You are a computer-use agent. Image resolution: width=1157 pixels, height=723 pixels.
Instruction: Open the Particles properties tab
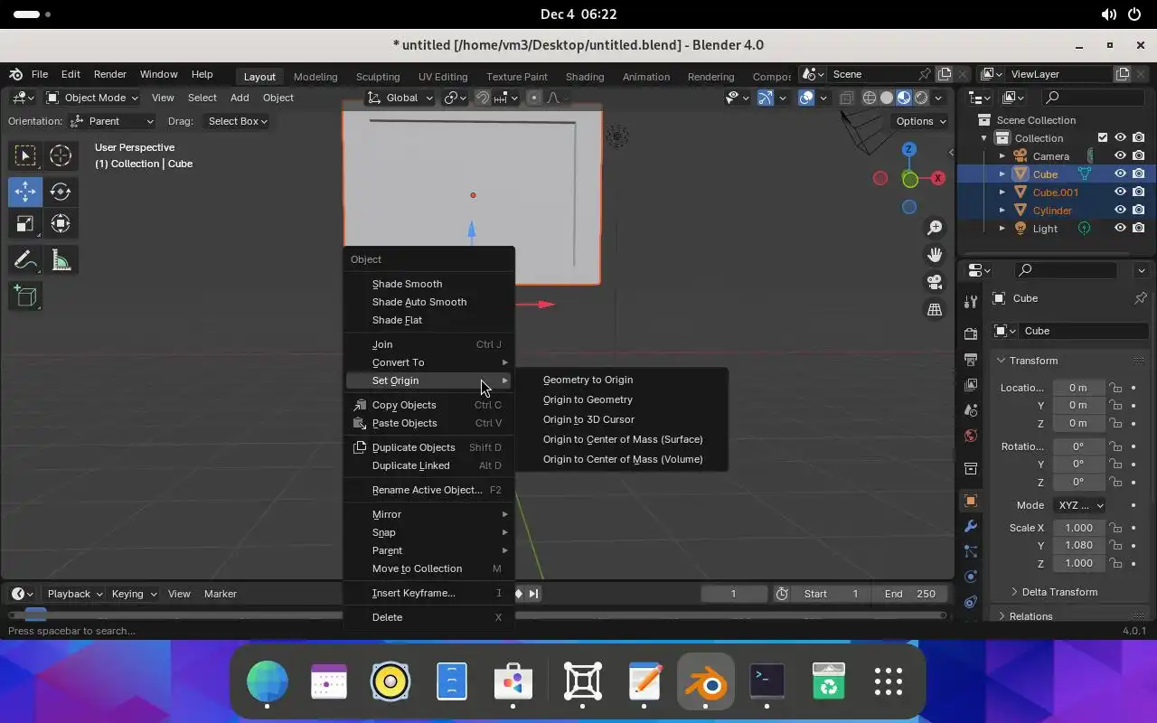[x=971, y=550]
